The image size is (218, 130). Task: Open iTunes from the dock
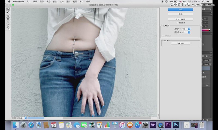coord(122,125)
